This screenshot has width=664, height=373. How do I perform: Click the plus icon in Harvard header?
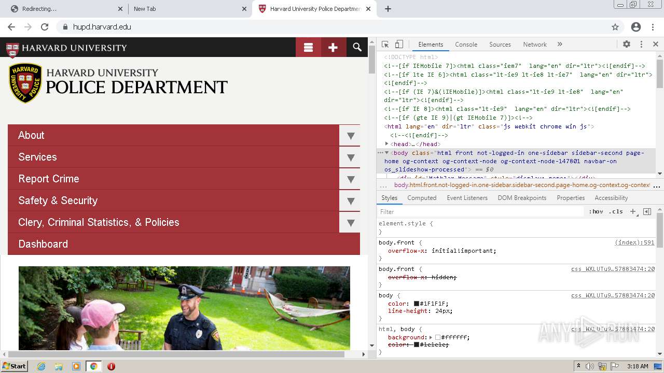pos(333,47)
